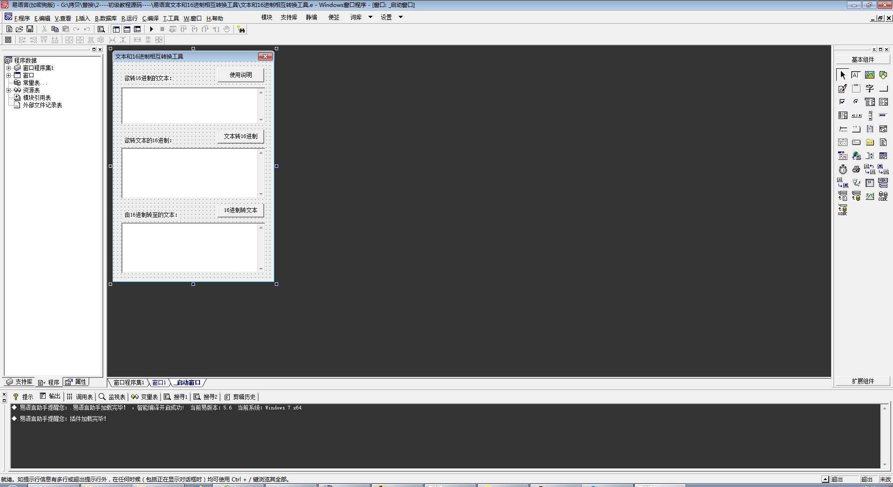The width and height of the screenshot is (893, 487).
Task: Open the R.运行 menu
Action: pos(129,19)
